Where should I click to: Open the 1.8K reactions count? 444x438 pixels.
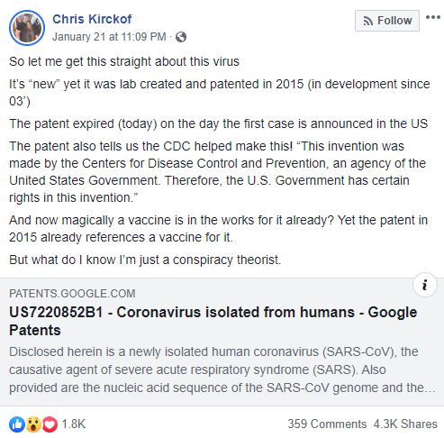tap(74, 424)
